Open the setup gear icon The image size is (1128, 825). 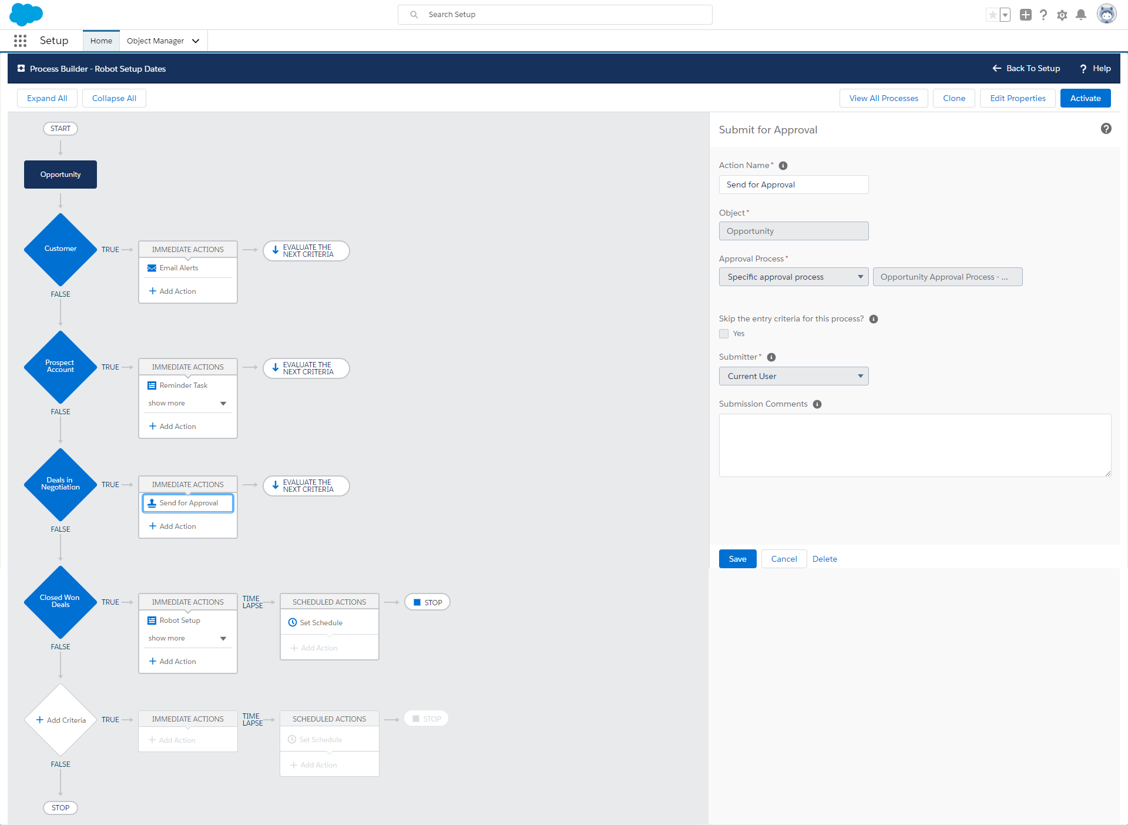tap(1062, 15)
